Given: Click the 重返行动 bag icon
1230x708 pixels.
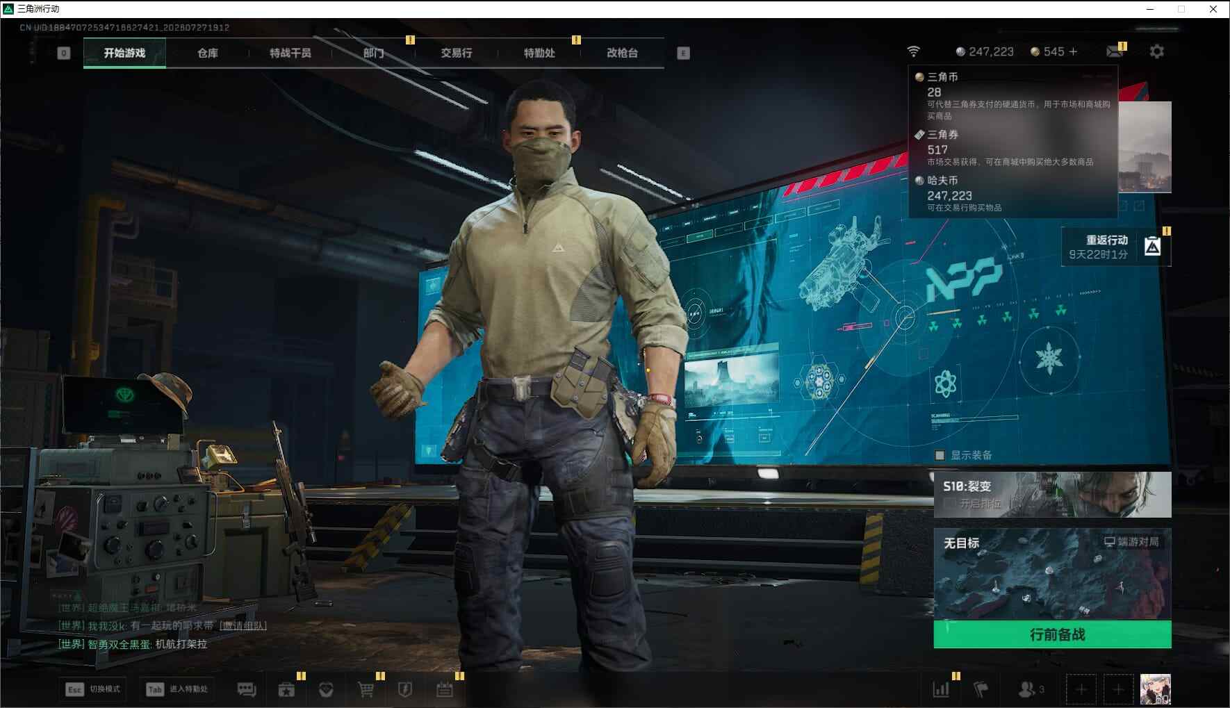Looking at the screenshot, I should (1152, 247).
